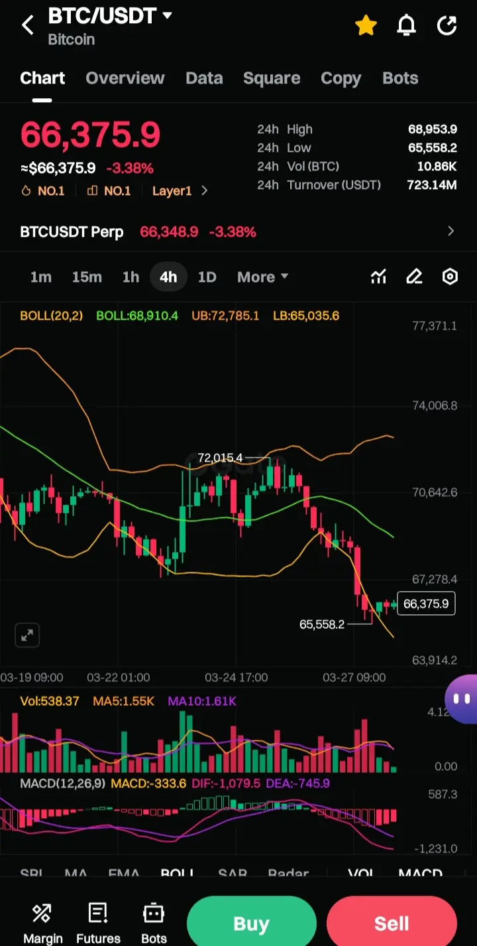Tap the share arrow icon
477x946 pixels.
pyautogui.click(x=447, y=26)
